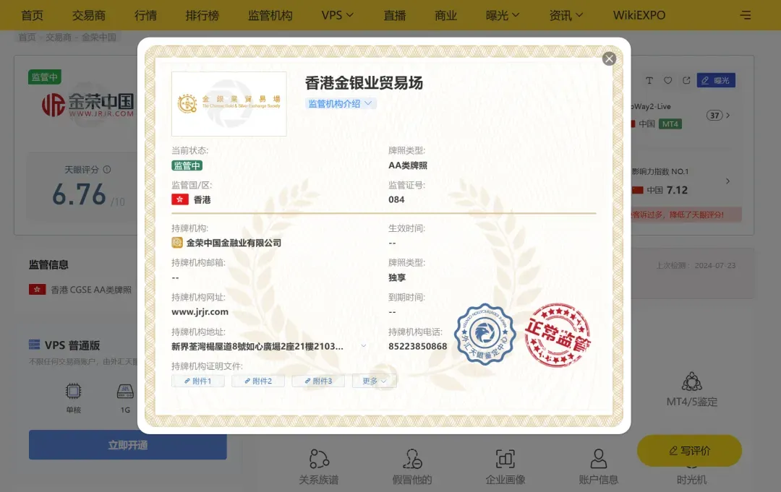This screenshot has height=492, width=781.
Task: Click the green MT4 badge
Action: 670,124
